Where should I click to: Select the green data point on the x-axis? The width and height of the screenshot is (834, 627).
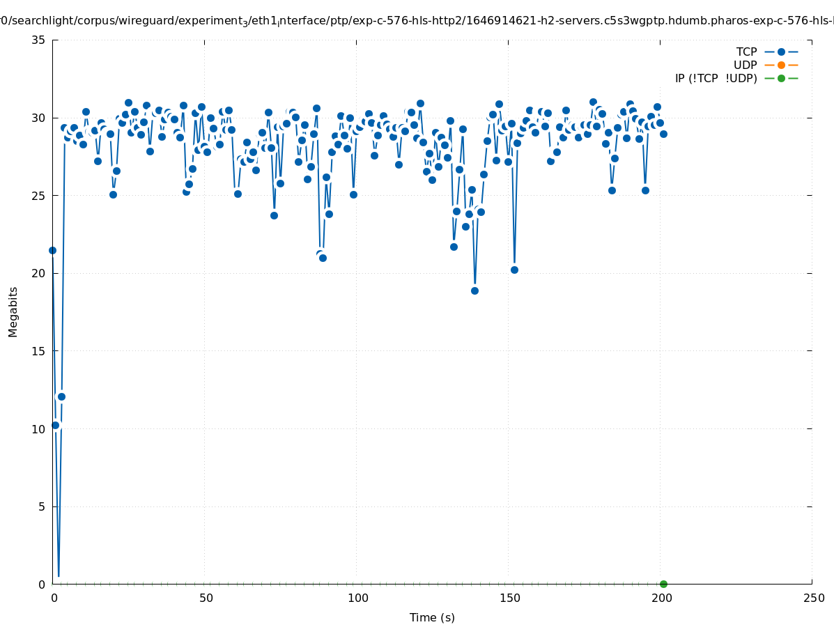(x=663, y=584)
